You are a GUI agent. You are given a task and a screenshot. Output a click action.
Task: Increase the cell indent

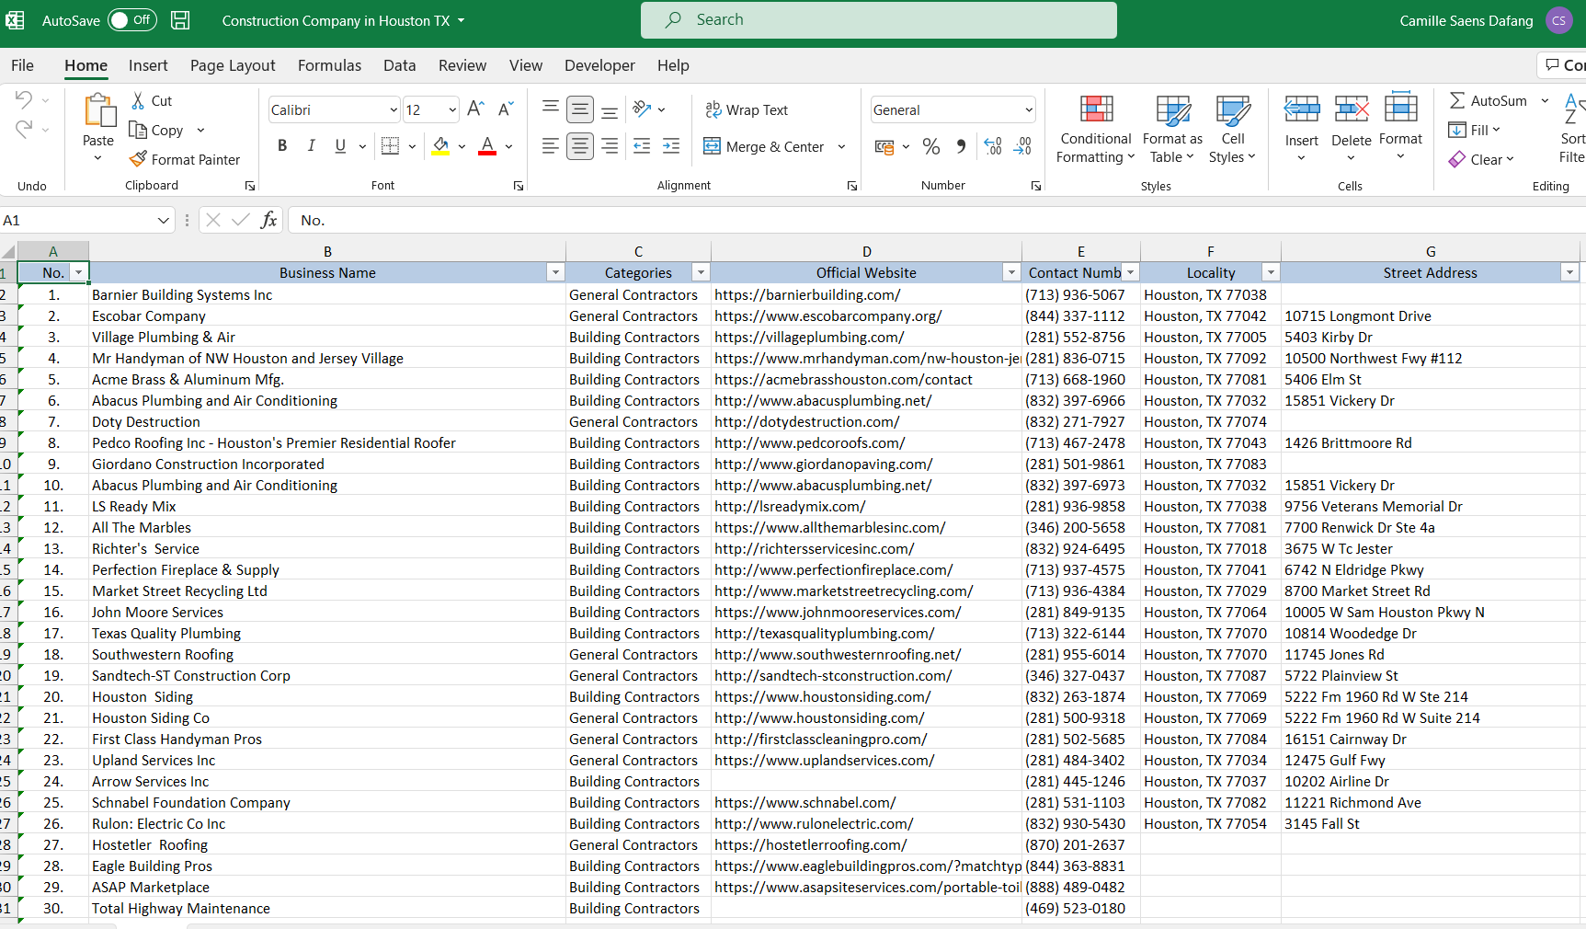(671, 145)
